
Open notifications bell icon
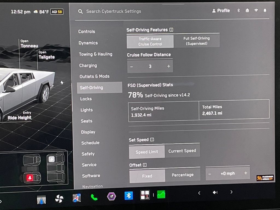coord(265,10)
